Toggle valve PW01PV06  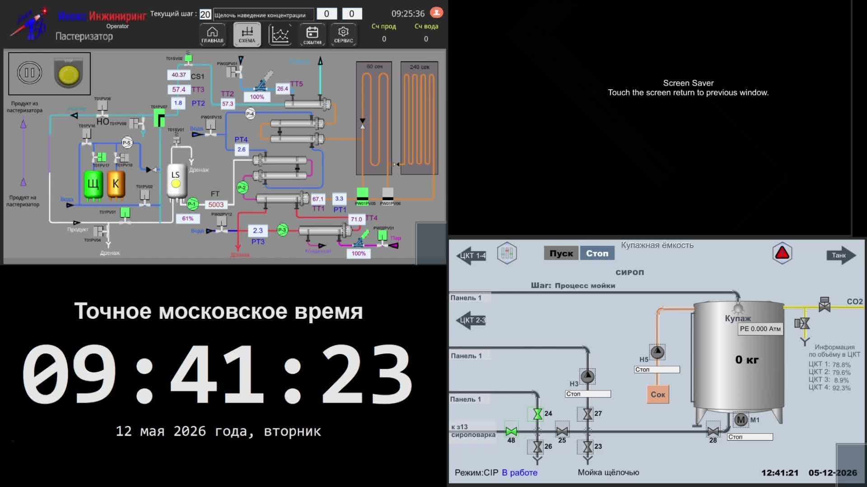tap(388, 194)
